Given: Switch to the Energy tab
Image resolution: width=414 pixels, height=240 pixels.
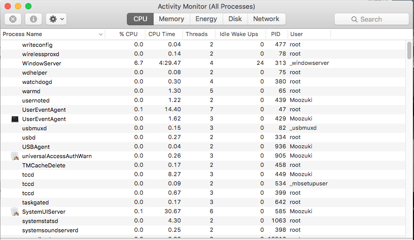Looking at the screenshot, I should tap(206, 19).
